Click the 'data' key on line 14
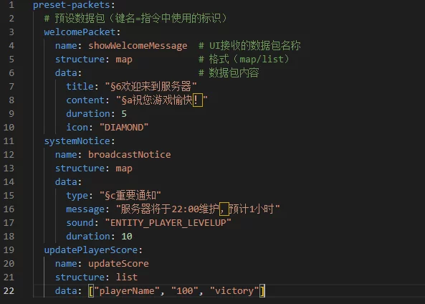The height and width of the screenshot is (304, 425). click(x=67, y=181)
